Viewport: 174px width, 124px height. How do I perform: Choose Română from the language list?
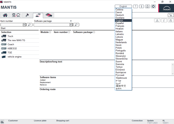pyautogui.click(x=123, y=53)
